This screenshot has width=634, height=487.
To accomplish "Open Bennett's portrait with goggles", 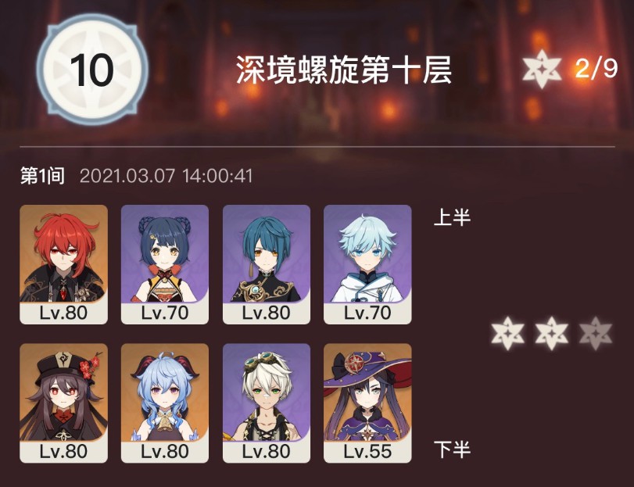I will click(267, 403).
